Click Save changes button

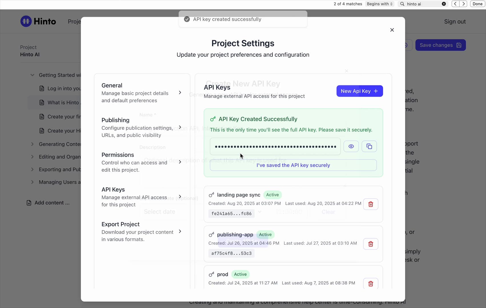440,45
